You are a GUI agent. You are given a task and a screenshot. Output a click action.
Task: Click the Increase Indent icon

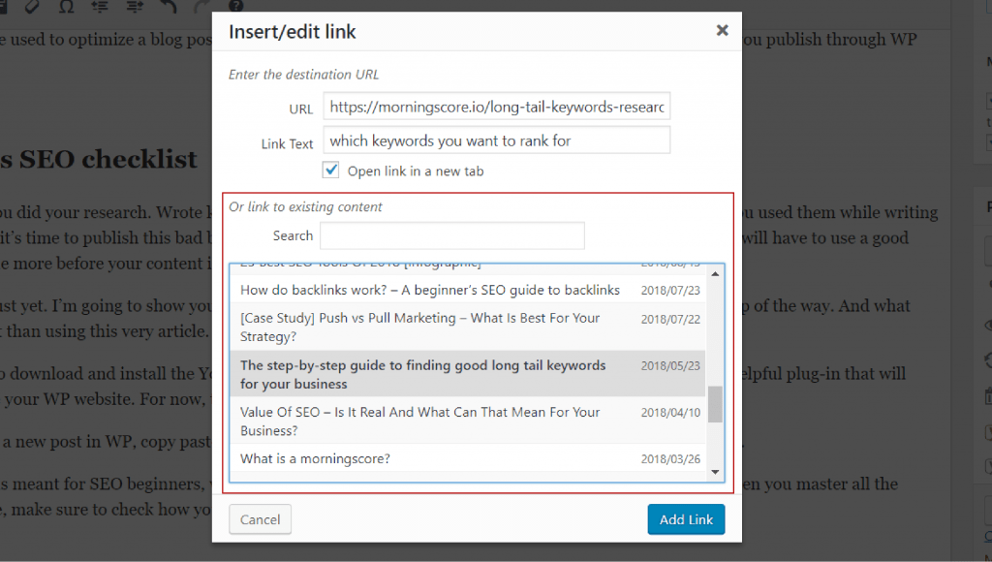tap(135, 8)
